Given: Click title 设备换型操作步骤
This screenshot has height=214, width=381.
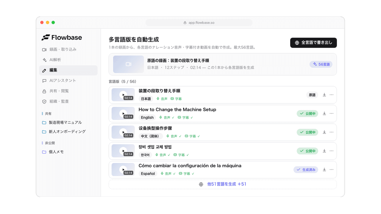Looking at the screenshot, I should [x=155, y=128].
